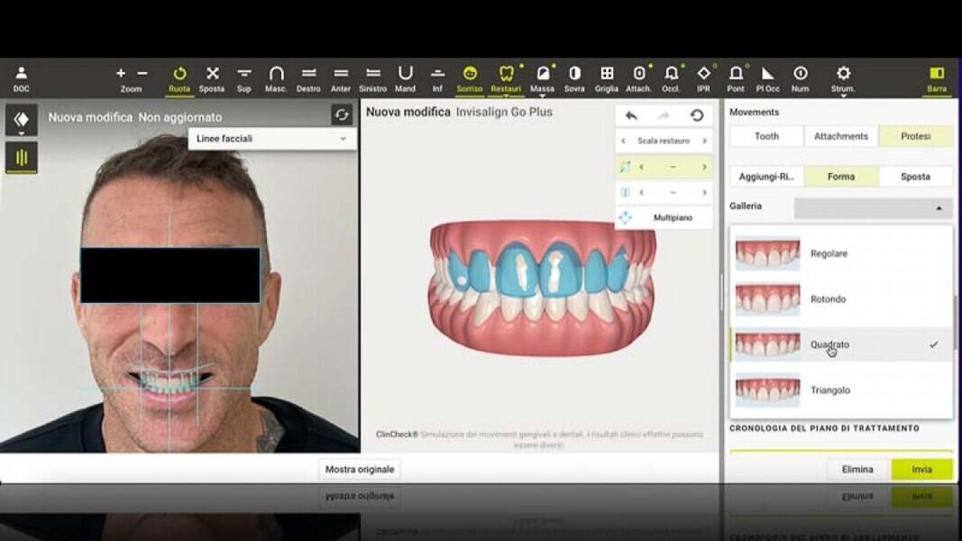Click the Mostra originale button
The image size is (962, 541).
pos(360,470)
